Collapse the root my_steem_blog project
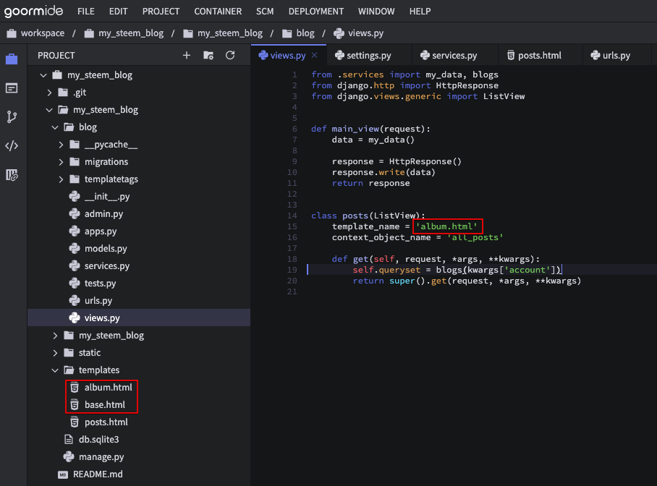 tap(43, 75)
